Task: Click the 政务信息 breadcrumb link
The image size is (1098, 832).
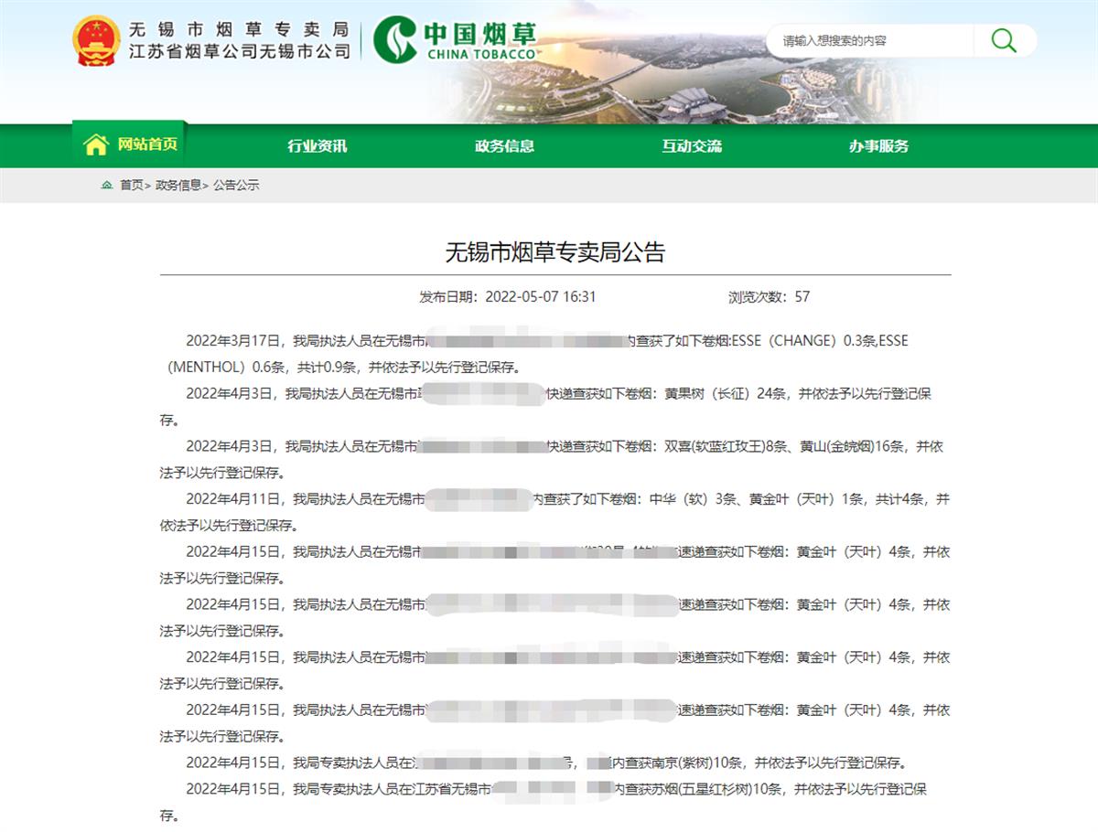Action: [178, 185]
